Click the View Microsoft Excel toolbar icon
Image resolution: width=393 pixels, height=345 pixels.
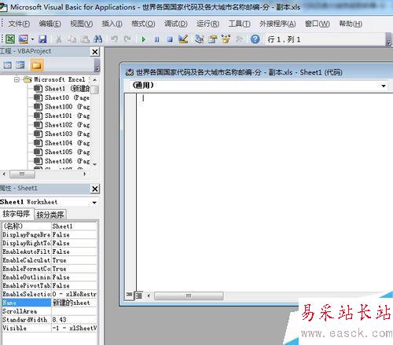10,39
